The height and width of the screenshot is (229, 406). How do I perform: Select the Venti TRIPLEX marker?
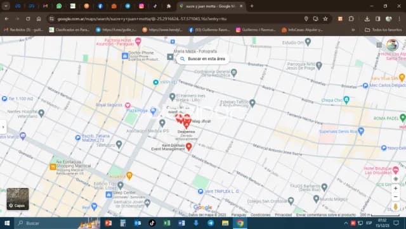[200, 191]
